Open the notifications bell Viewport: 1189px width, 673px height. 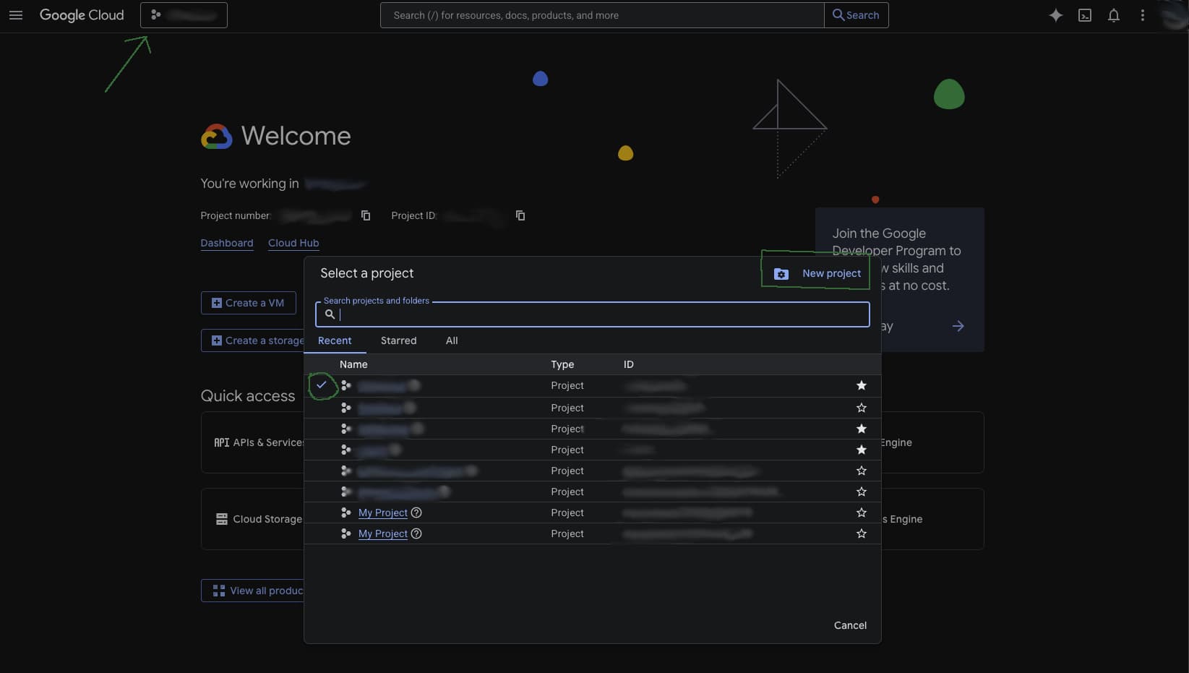(x=1114, y=15)
